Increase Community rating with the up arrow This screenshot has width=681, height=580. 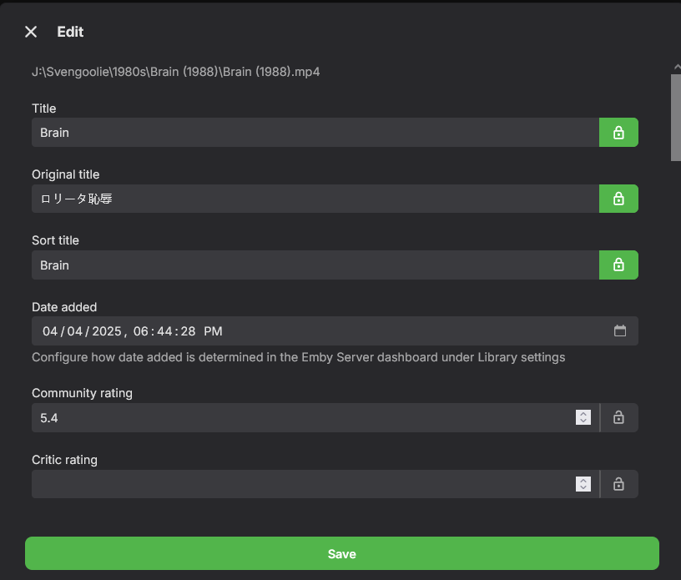click(583, 413)
